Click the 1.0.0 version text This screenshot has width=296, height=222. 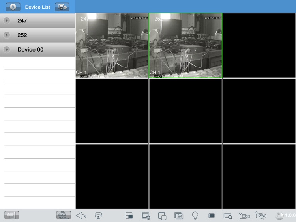click(290, 215)
